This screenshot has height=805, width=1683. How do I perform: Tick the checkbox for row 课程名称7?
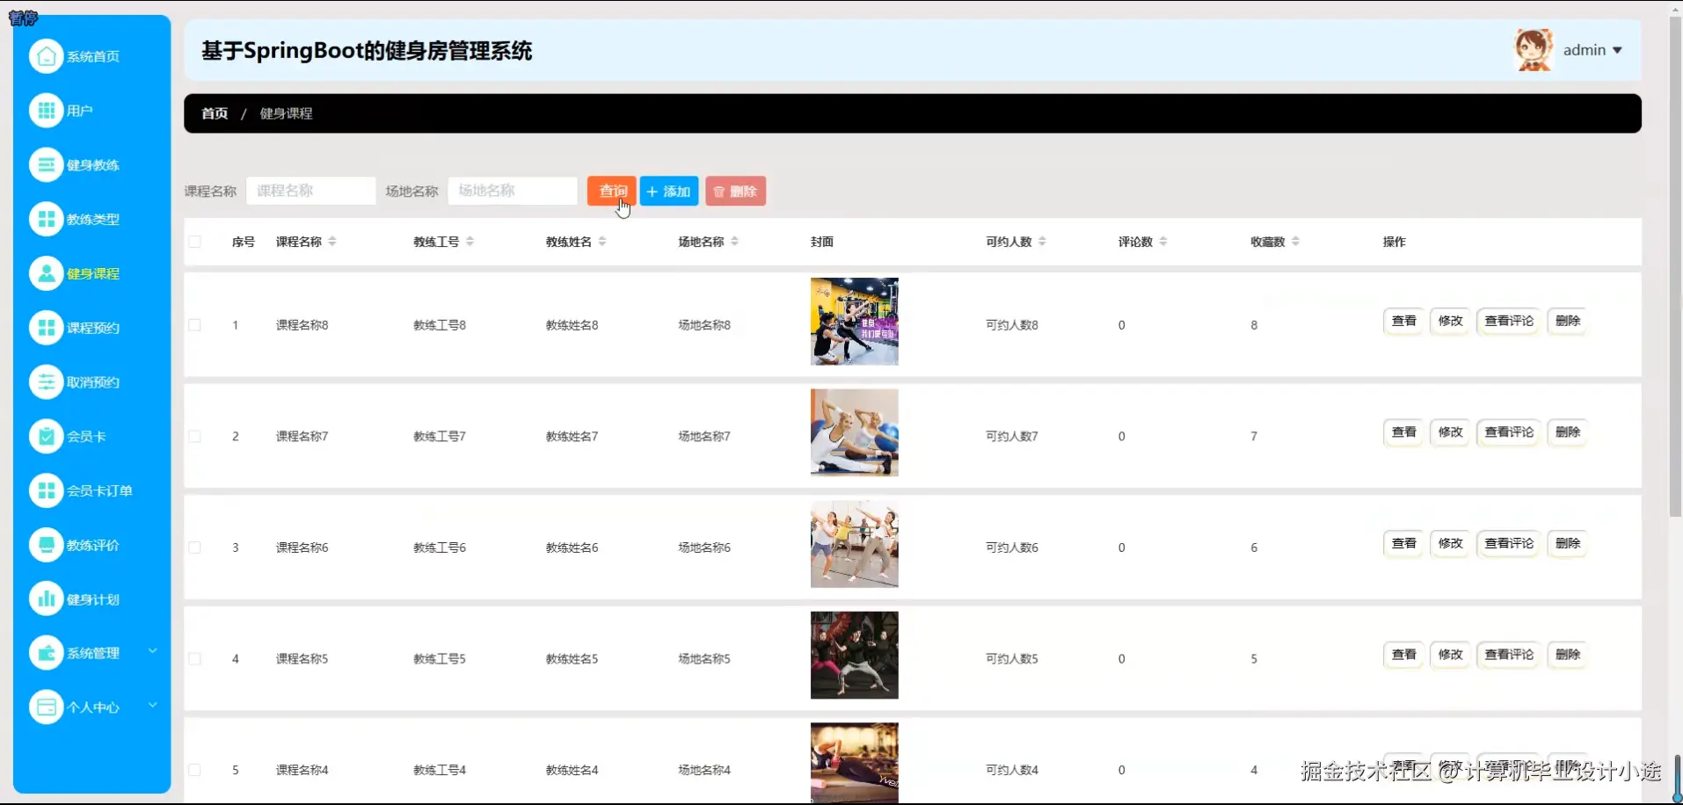pos(195,437)
